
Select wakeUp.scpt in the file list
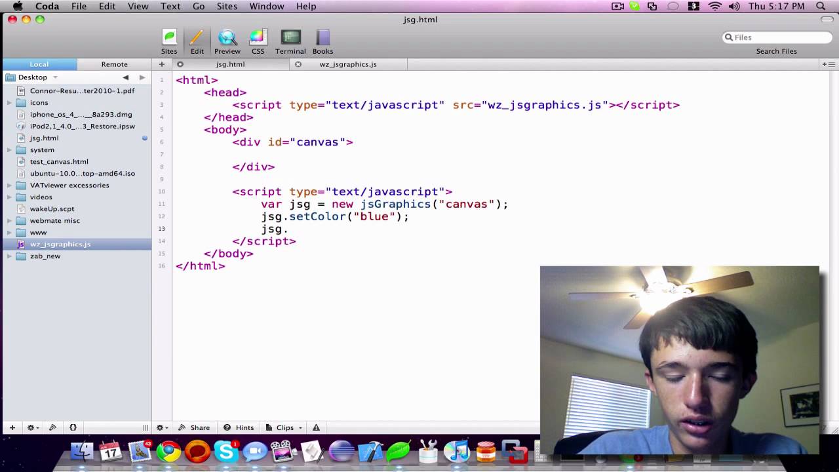pyautogui.click(x=52, y=209)
